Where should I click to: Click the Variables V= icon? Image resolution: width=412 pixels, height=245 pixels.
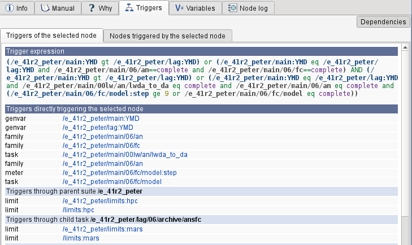(x=179, y=8)
